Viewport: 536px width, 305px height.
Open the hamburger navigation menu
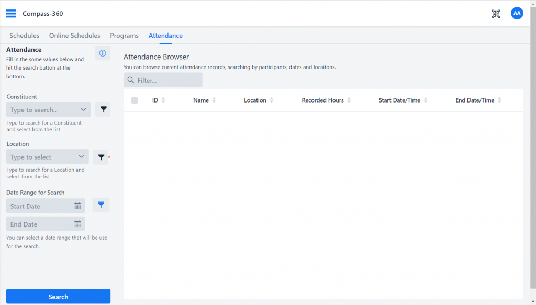[x=11, y=13]
